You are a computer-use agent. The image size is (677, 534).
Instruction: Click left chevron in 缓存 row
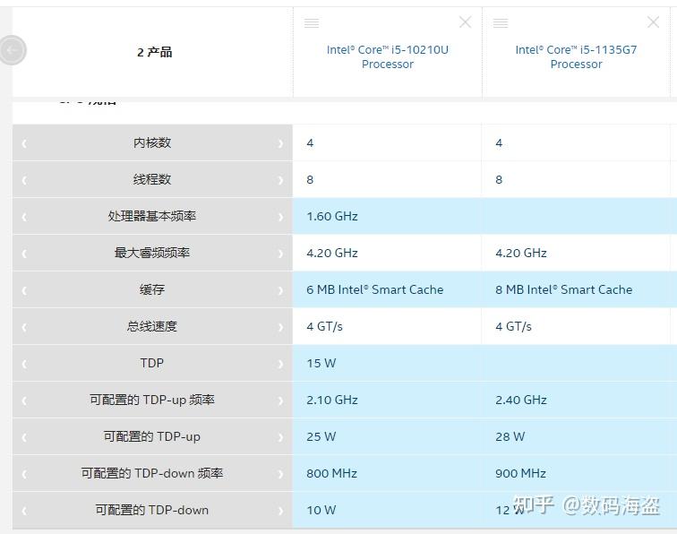click(24, 290)
